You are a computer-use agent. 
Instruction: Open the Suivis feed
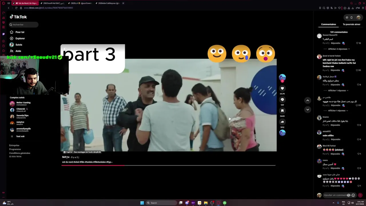[x=16, y=45]
